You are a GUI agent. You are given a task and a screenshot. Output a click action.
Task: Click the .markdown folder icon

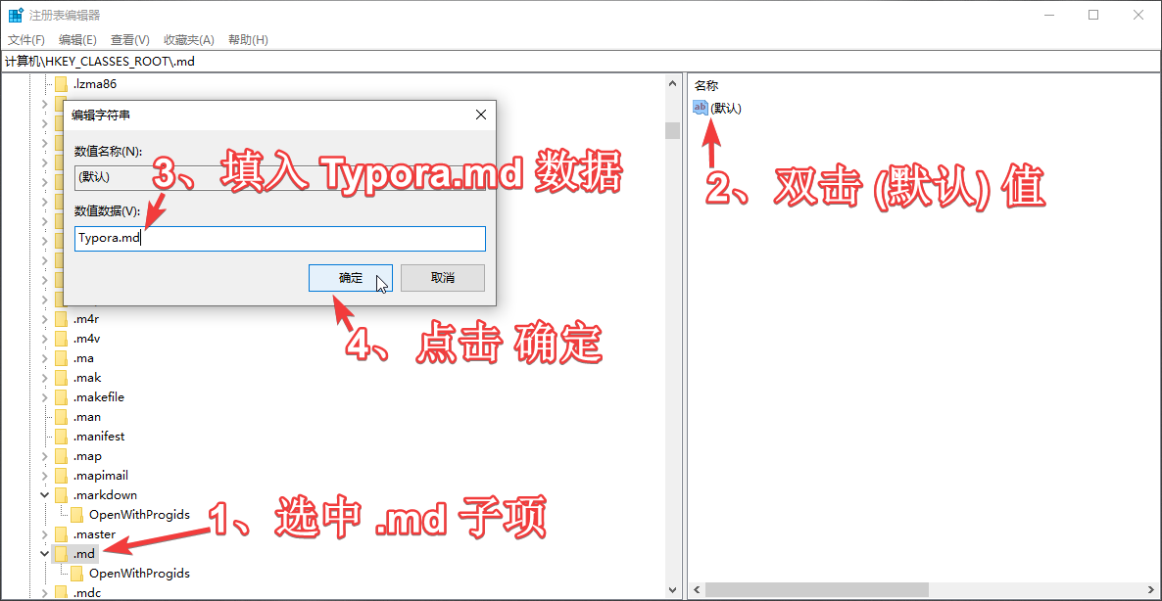click(62, 495)
